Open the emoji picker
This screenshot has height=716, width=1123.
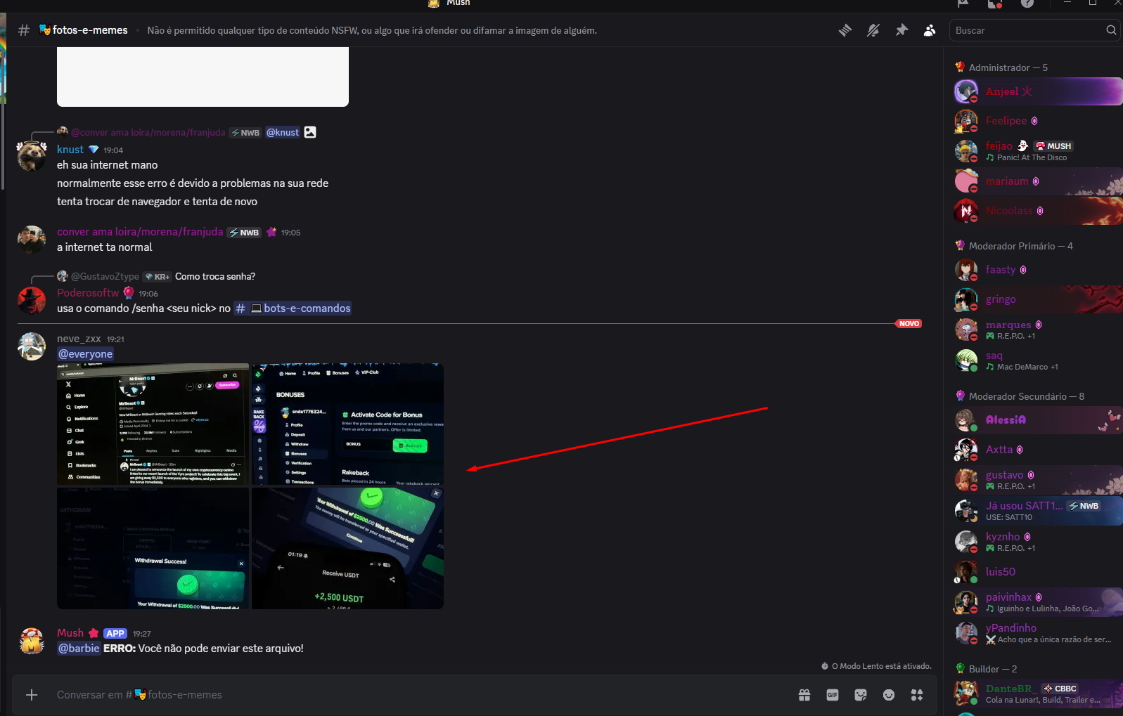tap(889, 695)
